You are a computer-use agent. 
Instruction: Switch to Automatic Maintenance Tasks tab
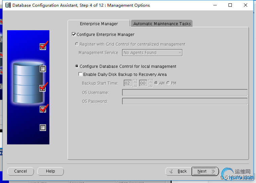[162, 24]
